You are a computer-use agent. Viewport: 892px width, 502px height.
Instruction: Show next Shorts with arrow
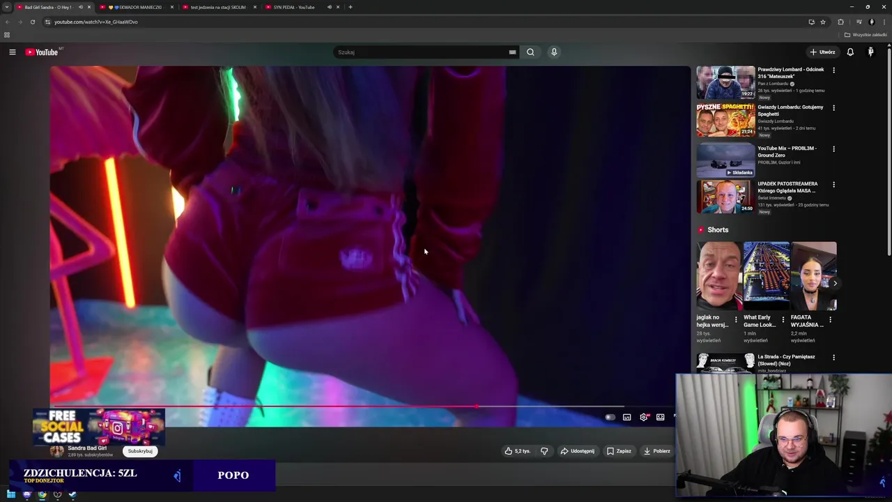tap(835, 283)
